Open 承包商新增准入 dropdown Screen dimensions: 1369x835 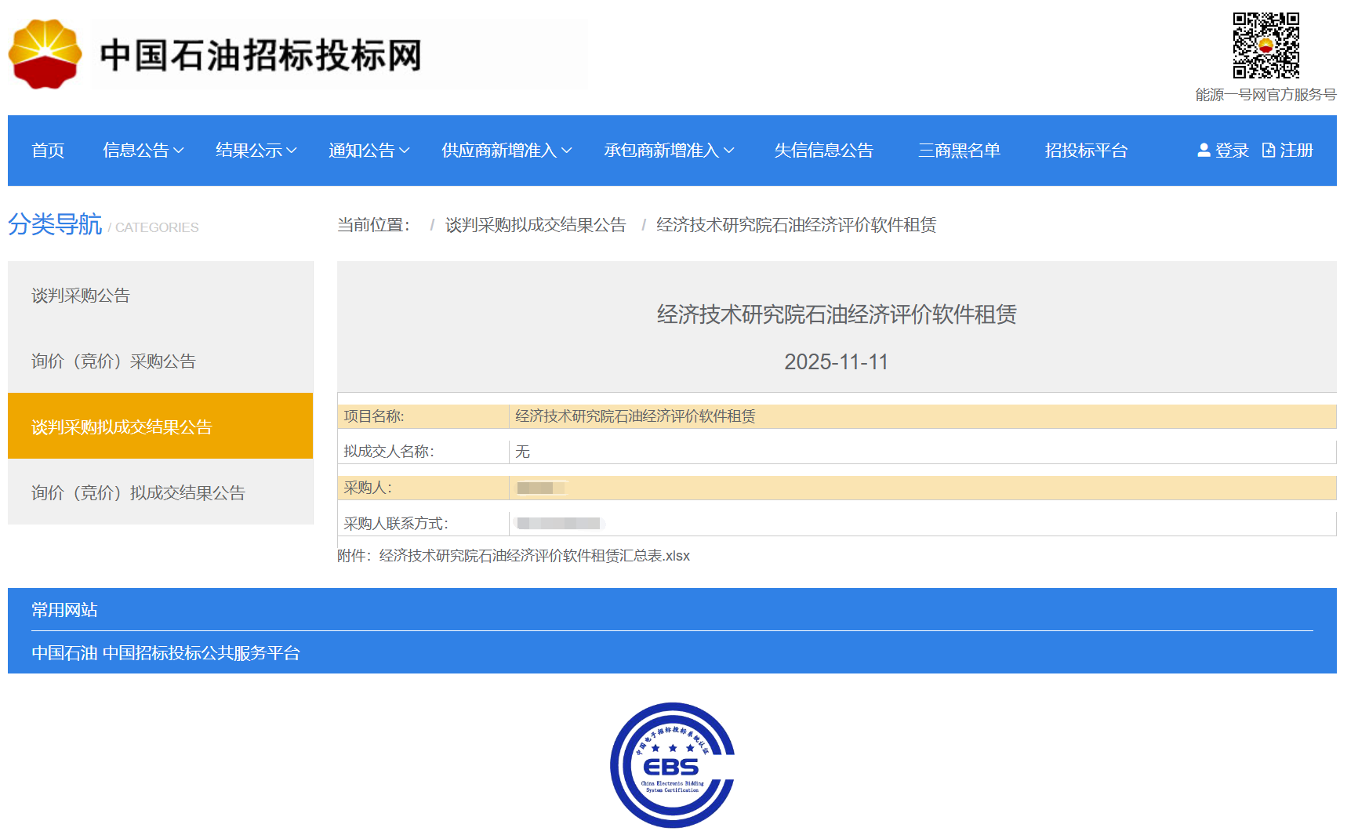pos(669,151)
